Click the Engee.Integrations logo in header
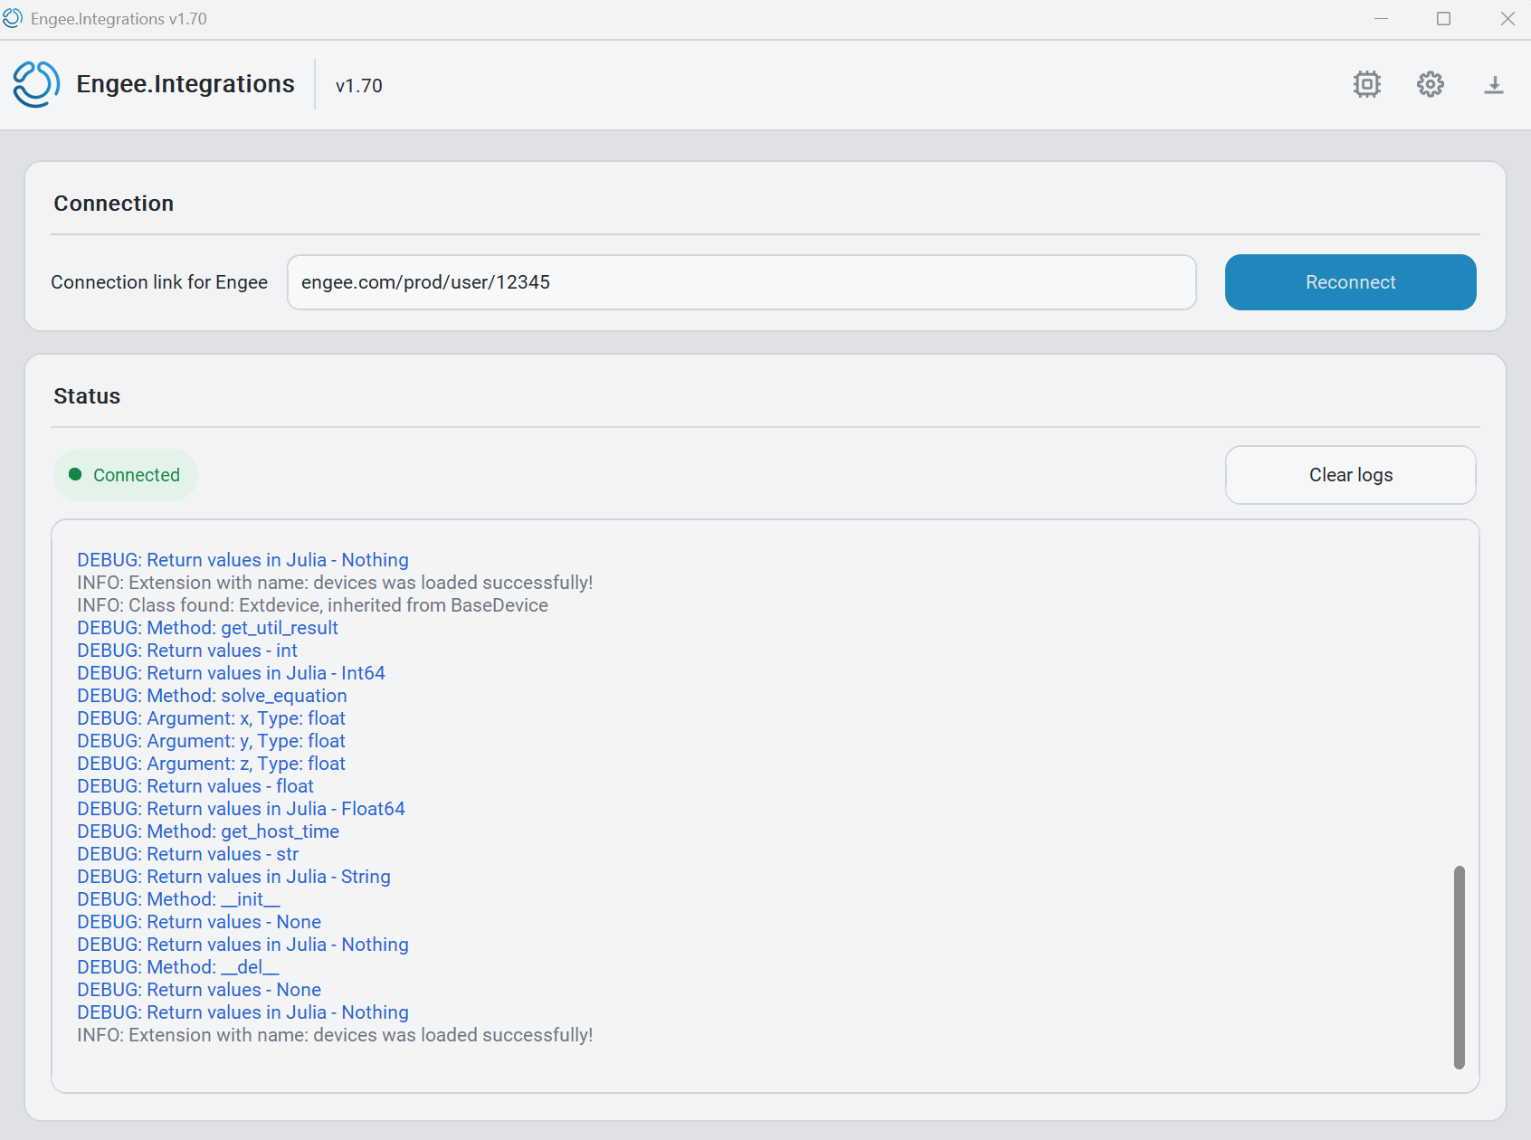The height and width of the screenshot is (1140, 1531). coord(36,84)
